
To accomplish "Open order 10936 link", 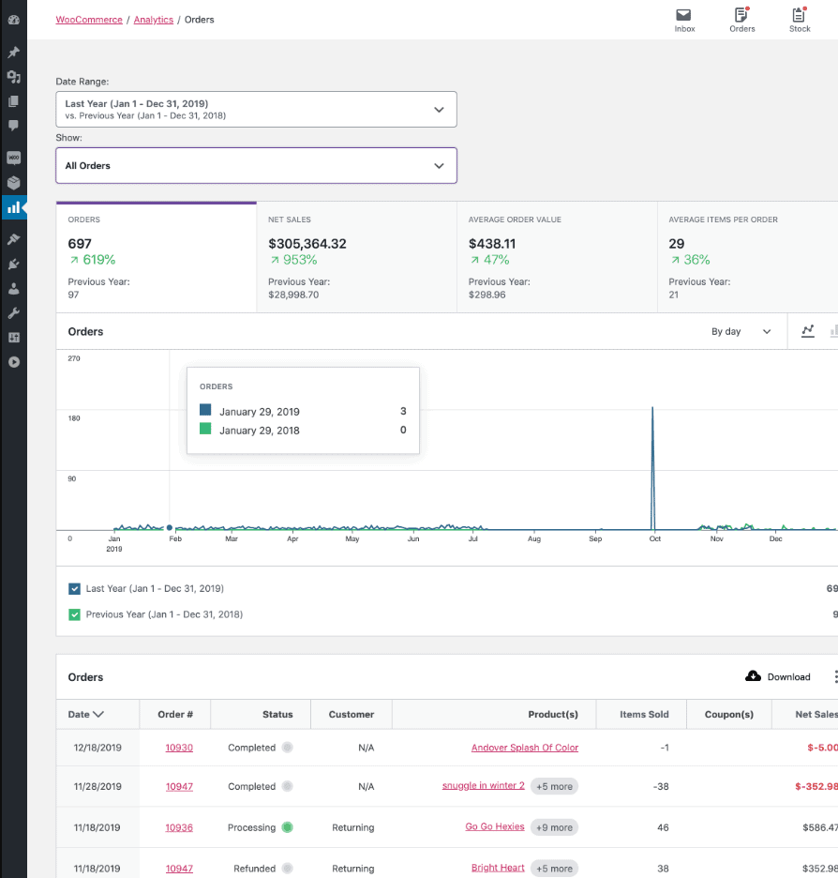I will click(179, 827).
